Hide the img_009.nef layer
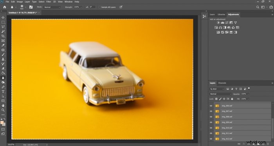Viewport: 274px width, 146px height. [211, 122]
